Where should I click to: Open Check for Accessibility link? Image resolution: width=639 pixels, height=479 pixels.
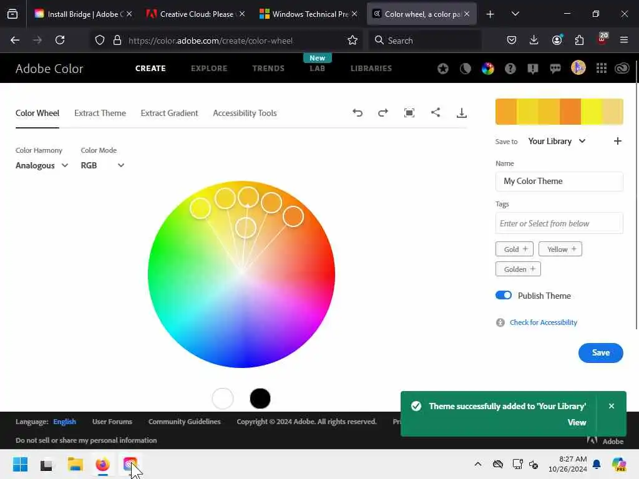point(544,322)
